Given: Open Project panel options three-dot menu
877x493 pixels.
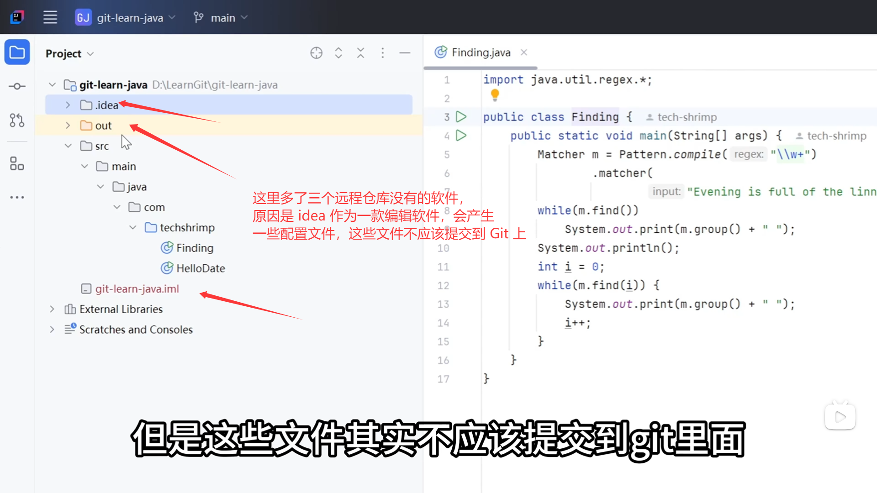Looking at the screenshot, I should tap(383, 53).
